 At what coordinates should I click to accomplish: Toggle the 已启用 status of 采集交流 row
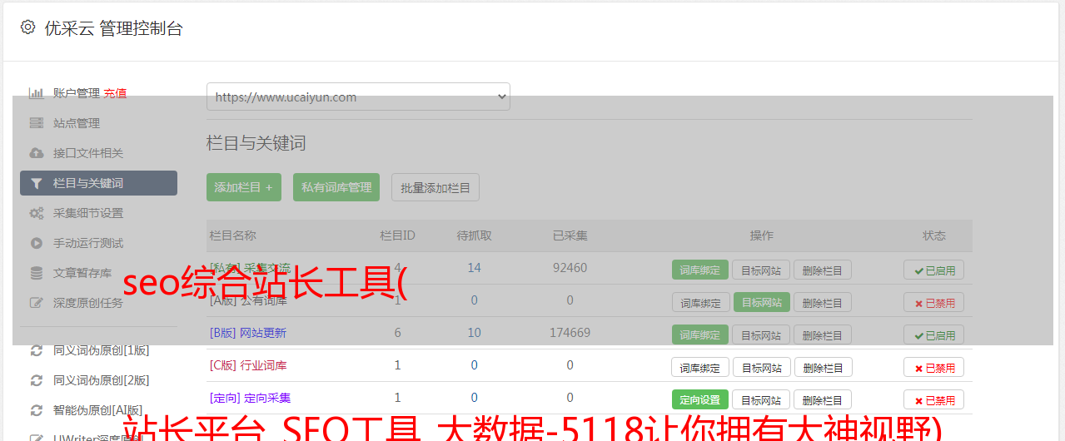(x=933, y=270)
